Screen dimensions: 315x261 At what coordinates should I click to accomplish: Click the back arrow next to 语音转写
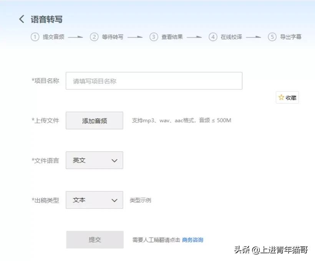pyautogui.click(x=22, y=19)
